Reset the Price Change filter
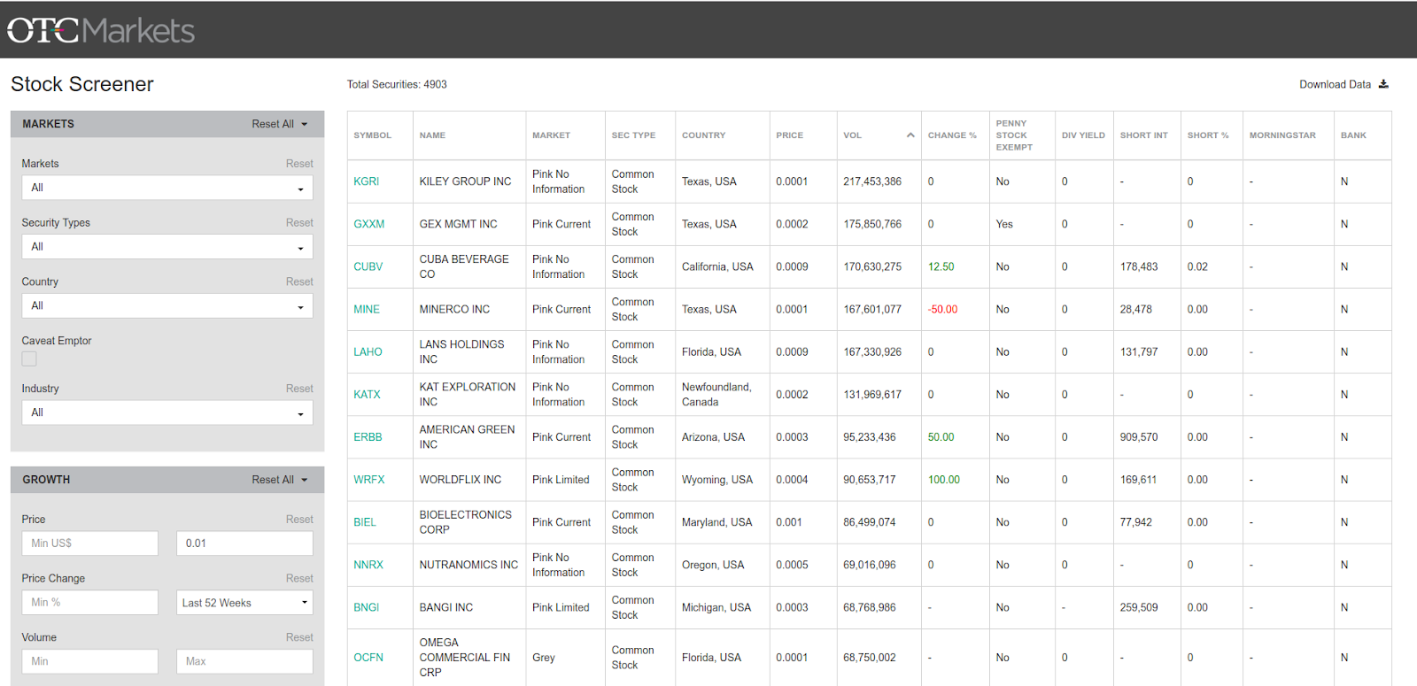The width and height of the screenshot is (1417, 686). coord(299,579)
